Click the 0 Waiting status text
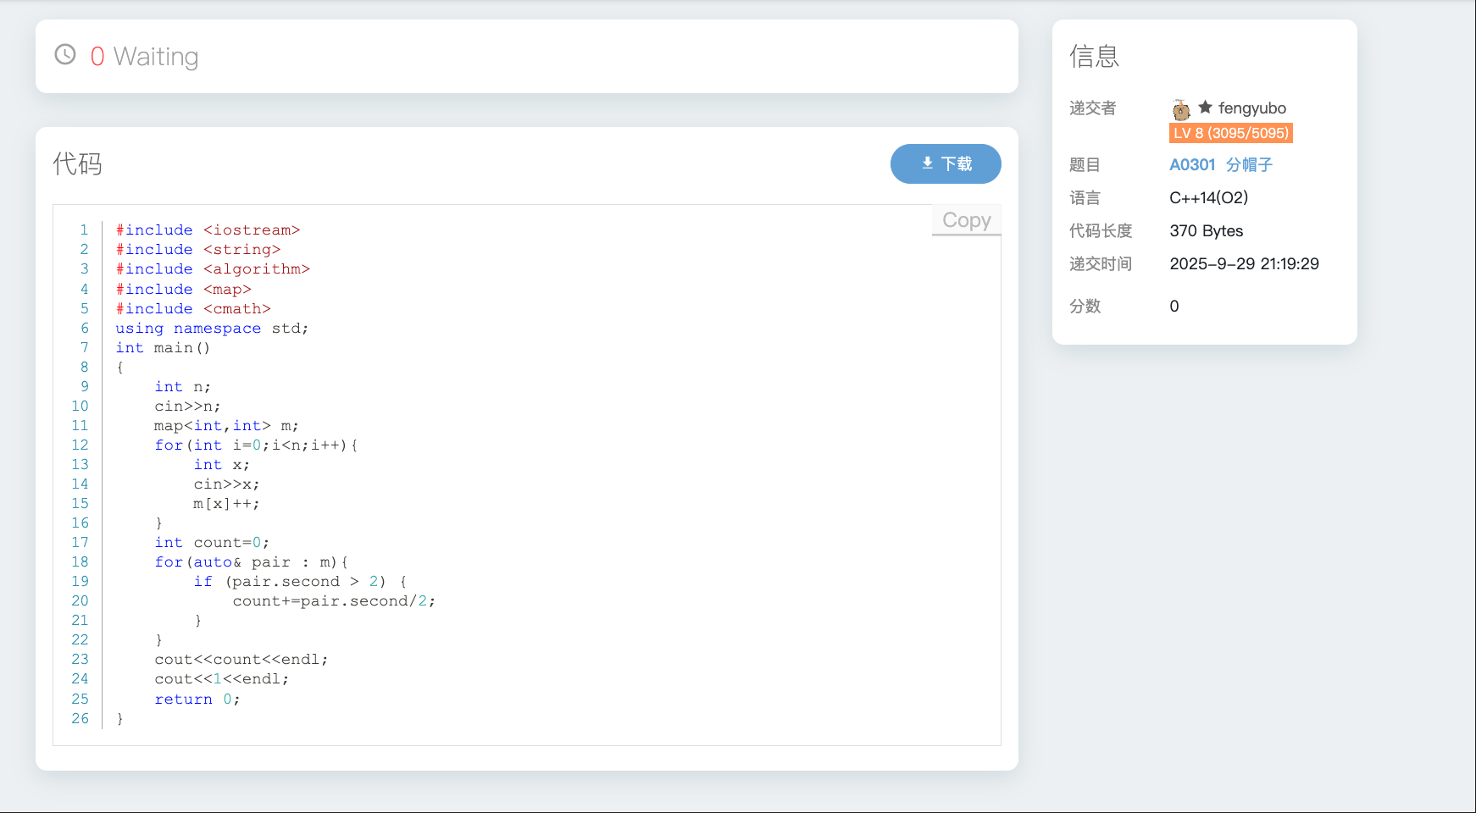The width and height of the screenshot is (1476, 813). (x=144, y=57)
